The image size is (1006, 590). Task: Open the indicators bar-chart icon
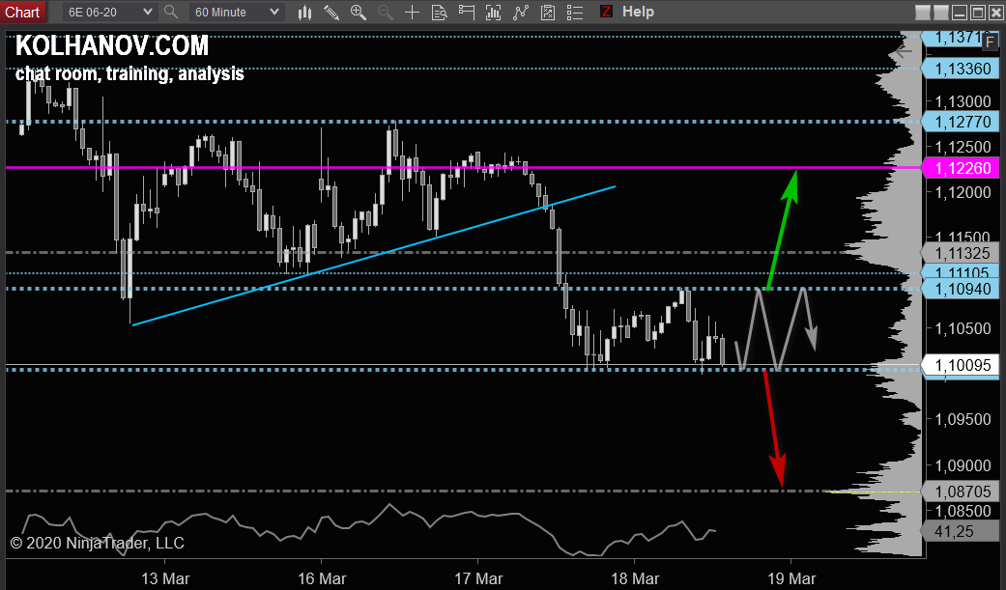[x=494, y=13]
